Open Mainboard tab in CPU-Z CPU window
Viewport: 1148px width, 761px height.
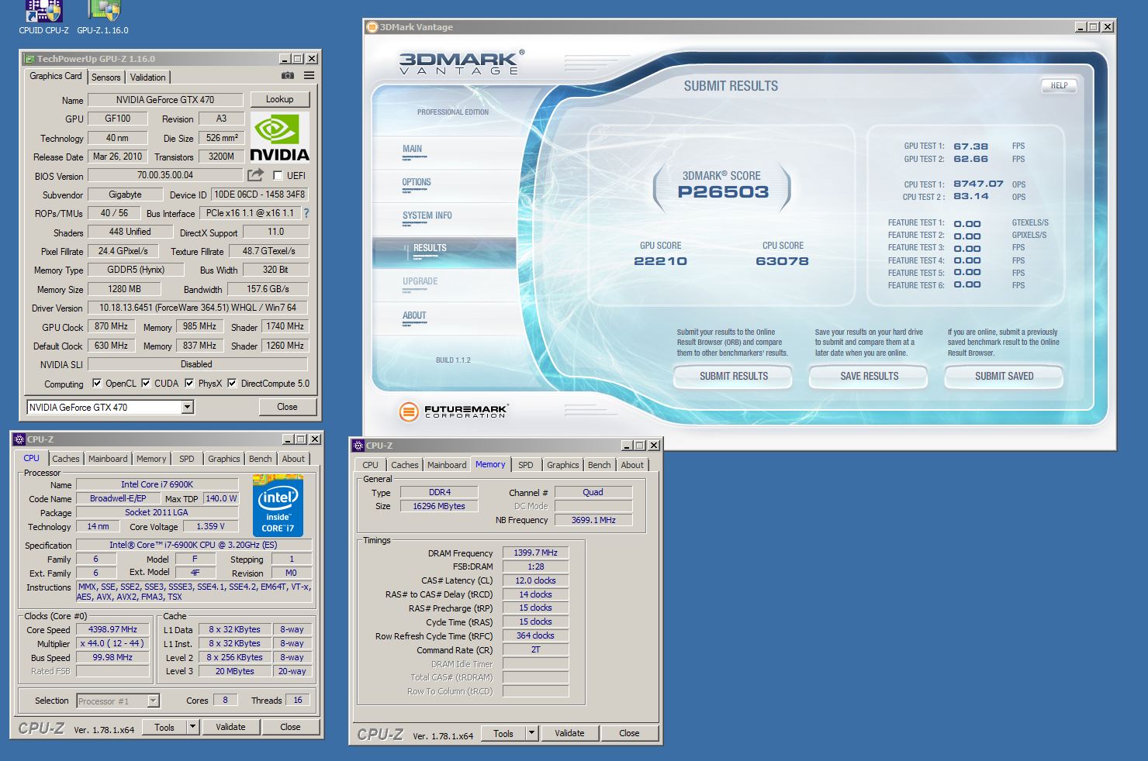pos(108,459)
